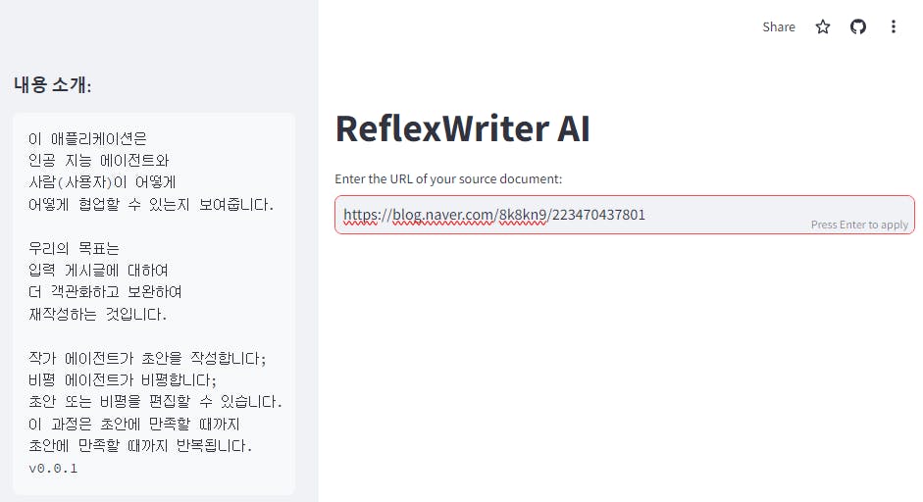Click the "비평 에이전트가 비평합니다;" line
Screen dimensions: 923x502
tap(123, 379)
